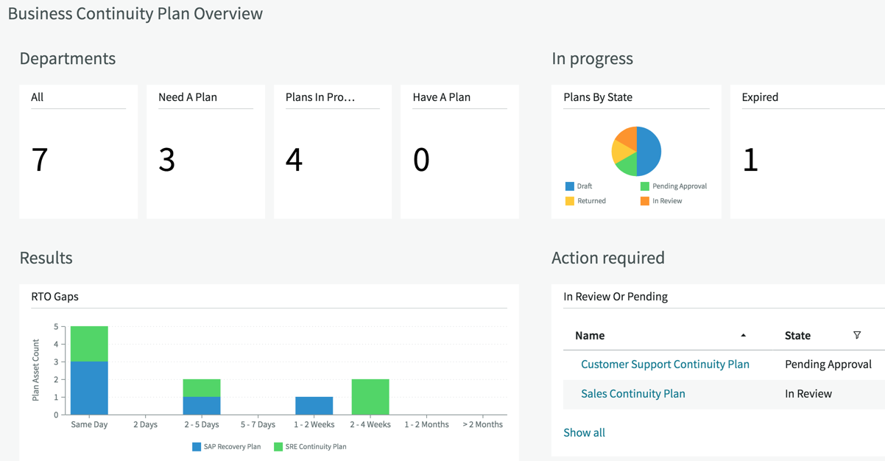Toggle SAP Recovery Plan legend swatch
Image resolution: width=885 pixels, height=461 pixels.
point(197,447)
